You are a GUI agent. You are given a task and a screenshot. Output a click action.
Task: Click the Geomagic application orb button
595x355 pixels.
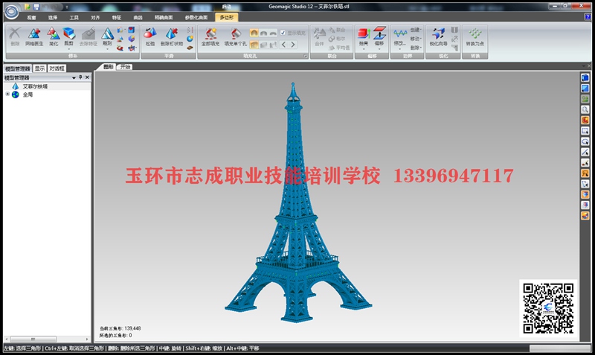11,12
